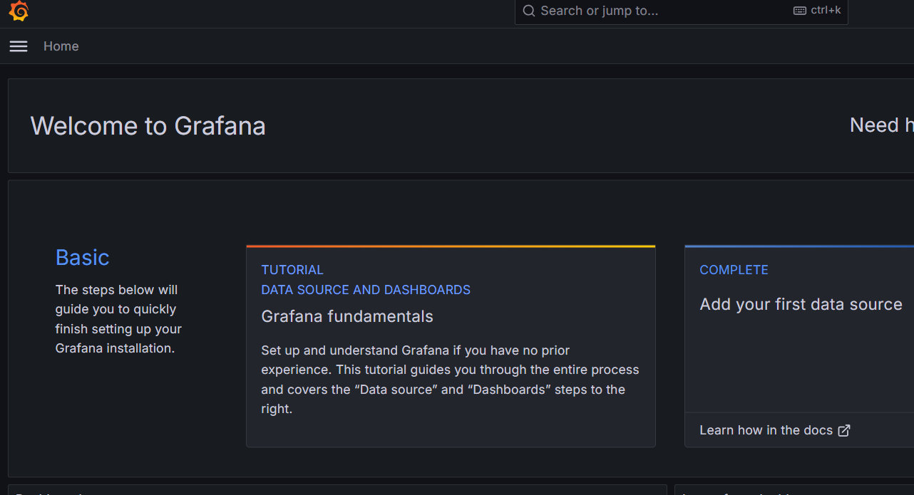Click the 'TUTORIAL' label

(x=292, y=270)
